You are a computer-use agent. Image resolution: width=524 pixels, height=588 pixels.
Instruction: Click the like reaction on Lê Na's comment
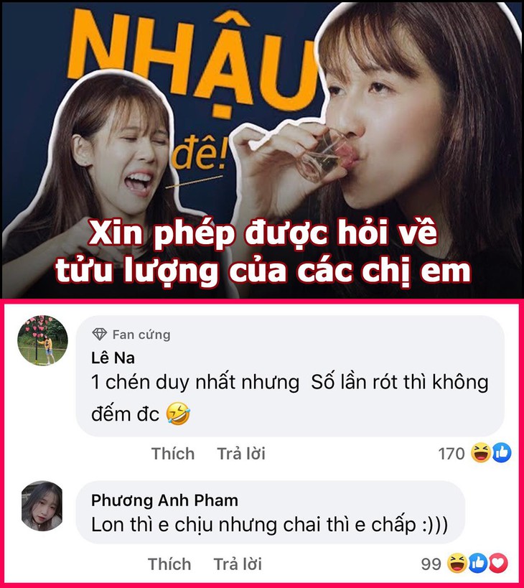point(502,452)
